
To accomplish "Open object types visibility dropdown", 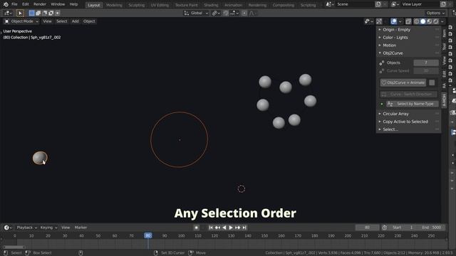I will click(369, 21).
